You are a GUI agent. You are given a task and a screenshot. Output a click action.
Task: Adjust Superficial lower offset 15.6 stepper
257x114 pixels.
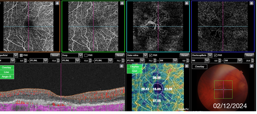(58, 61)
